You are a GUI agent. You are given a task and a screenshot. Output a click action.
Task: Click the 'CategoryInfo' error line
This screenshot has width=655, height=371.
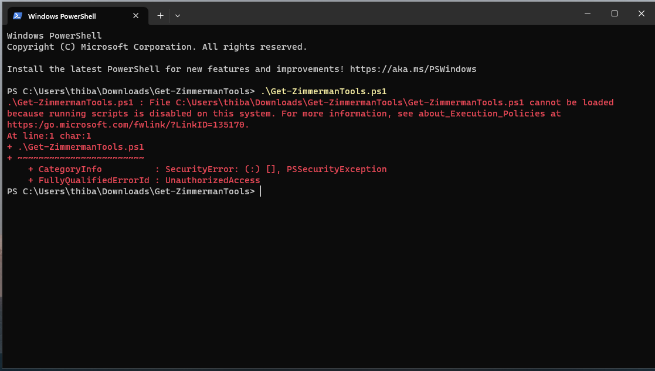[207, 169]
